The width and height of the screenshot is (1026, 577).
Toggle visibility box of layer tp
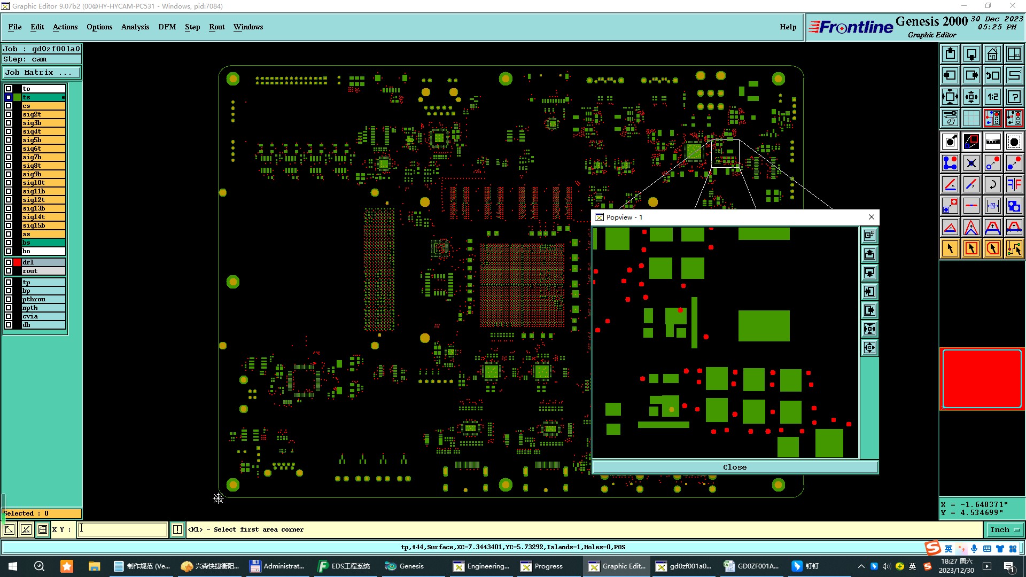(9, 282)
